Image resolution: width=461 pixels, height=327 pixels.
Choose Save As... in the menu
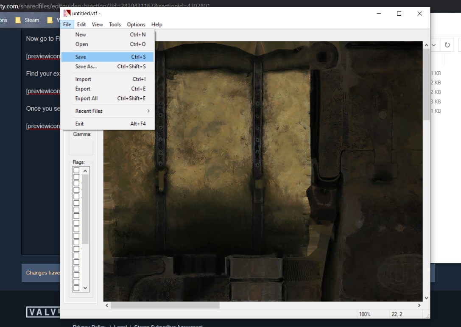click(x=108, y=67)
